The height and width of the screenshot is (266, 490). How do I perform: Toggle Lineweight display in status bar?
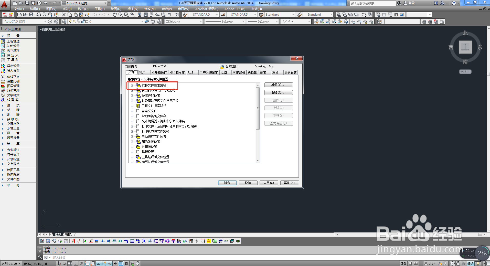coord(115,263)
